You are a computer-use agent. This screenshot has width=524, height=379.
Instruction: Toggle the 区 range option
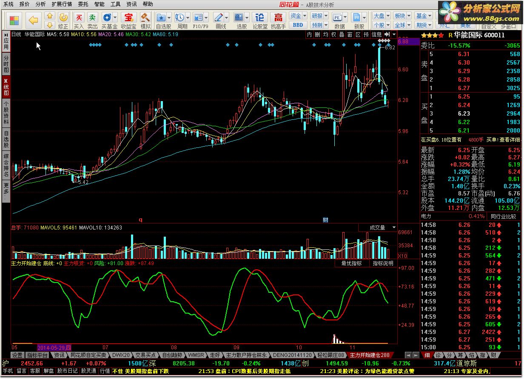[x=358, y=34]
